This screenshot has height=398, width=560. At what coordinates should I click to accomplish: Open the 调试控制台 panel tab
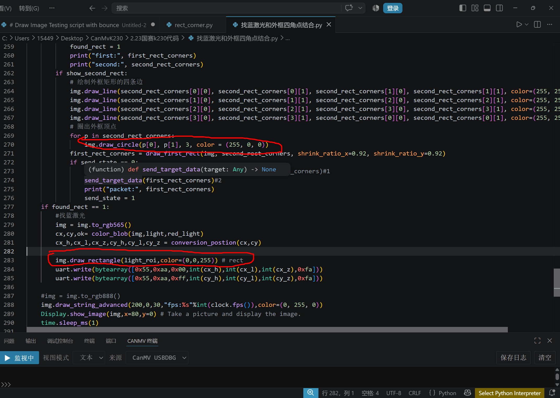point(60,341)
